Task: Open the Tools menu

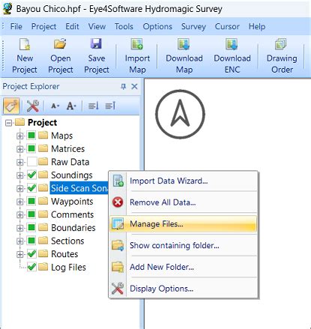Action: [124, 26]
